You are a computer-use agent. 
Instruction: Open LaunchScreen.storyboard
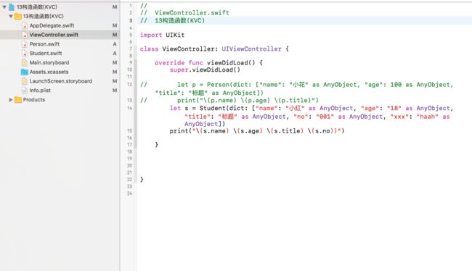(61, 81)
